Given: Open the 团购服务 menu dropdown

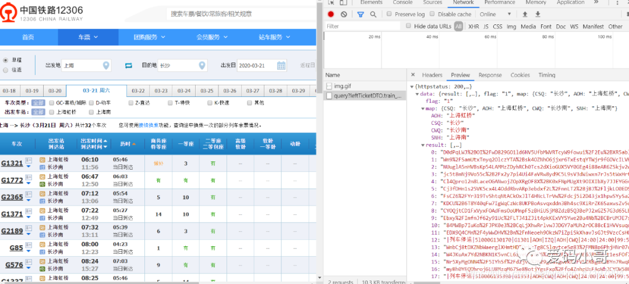Looking at the screenshot, I should [x=149, y=37].
